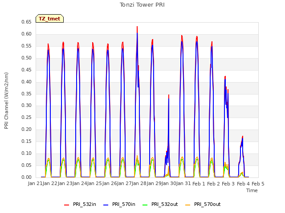The height and width of the screenshot is (213, 285).
Task: Click the 0.45 y-axis tick label
Action: pyautogui.click(x=26, y=70)
